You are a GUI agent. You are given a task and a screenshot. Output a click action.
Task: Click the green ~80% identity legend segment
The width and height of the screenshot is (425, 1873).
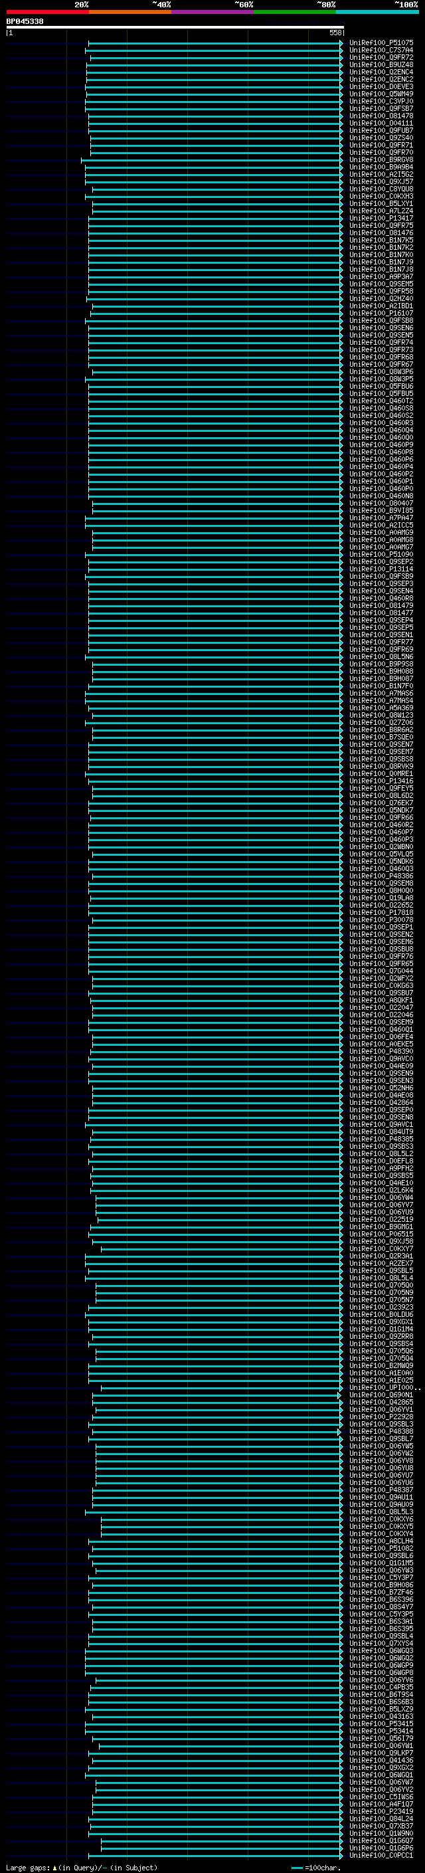coord(295,13)
